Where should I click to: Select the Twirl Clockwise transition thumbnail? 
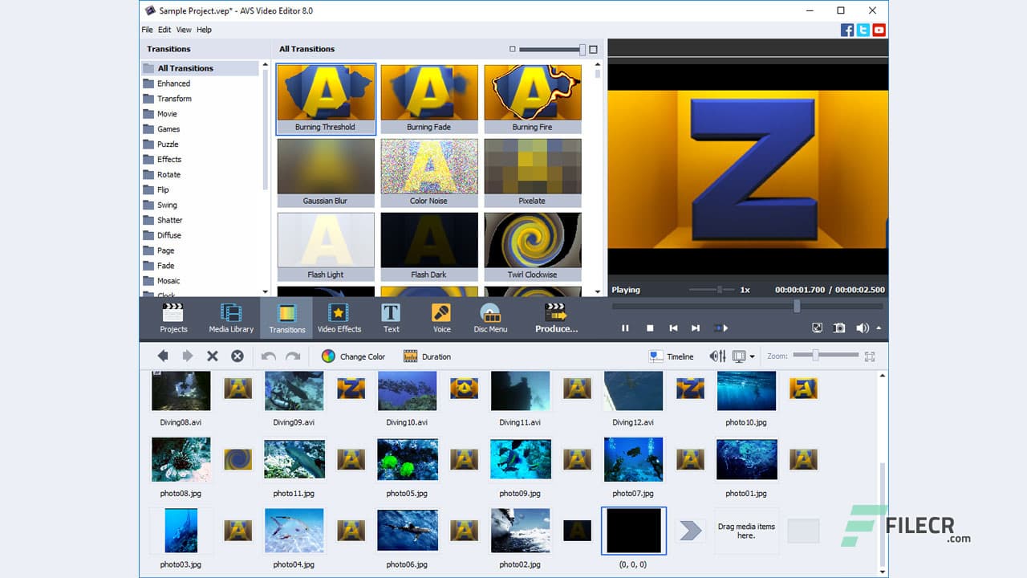click(x=533, y=241)
